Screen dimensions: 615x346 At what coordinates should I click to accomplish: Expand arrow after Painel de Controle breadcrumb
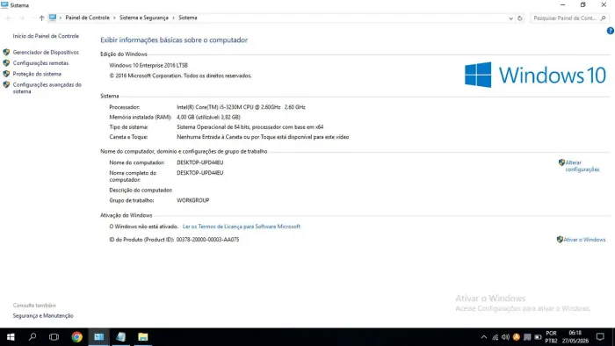point(114,18)
